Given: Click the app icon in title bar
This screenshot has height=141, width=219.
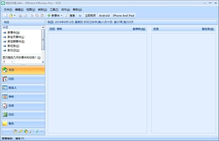Looking at the screenshot, I should pos(3,3).
